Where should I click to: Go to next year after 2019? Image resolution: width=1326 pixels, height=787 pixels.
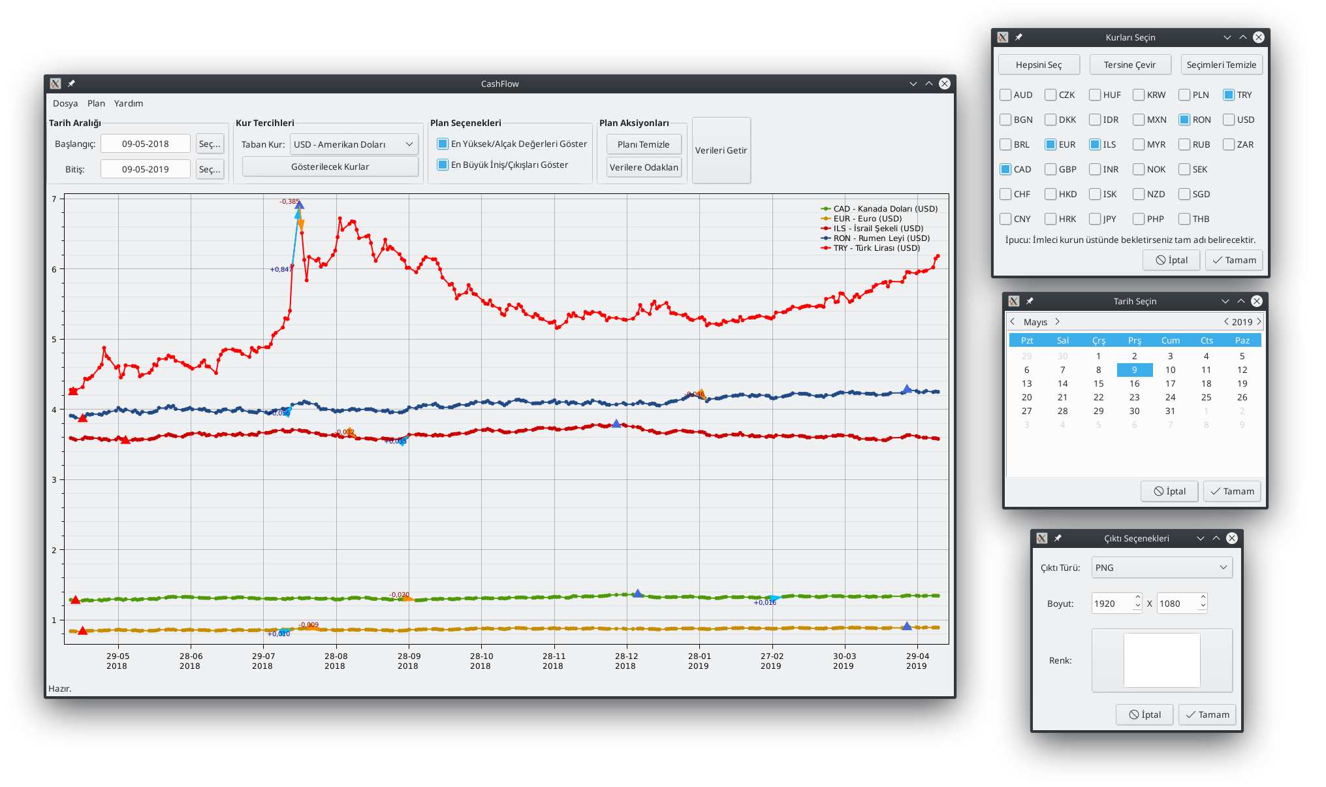click(x=1259, y=321)
